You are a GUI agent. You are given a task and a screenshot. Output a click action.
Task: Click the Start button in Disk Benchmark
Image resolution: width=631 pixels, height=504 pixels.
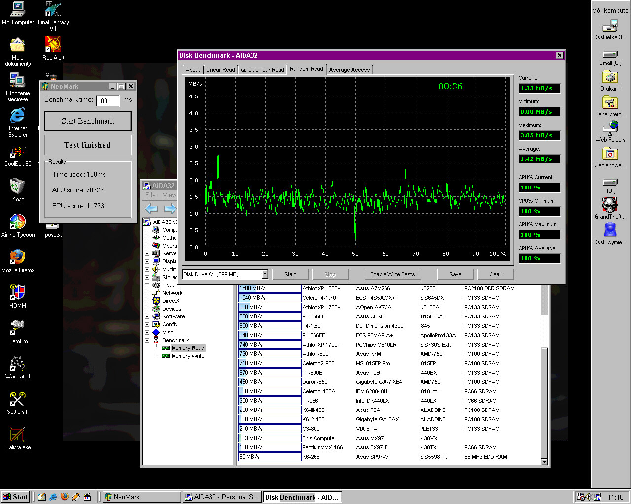coord(290,274)
